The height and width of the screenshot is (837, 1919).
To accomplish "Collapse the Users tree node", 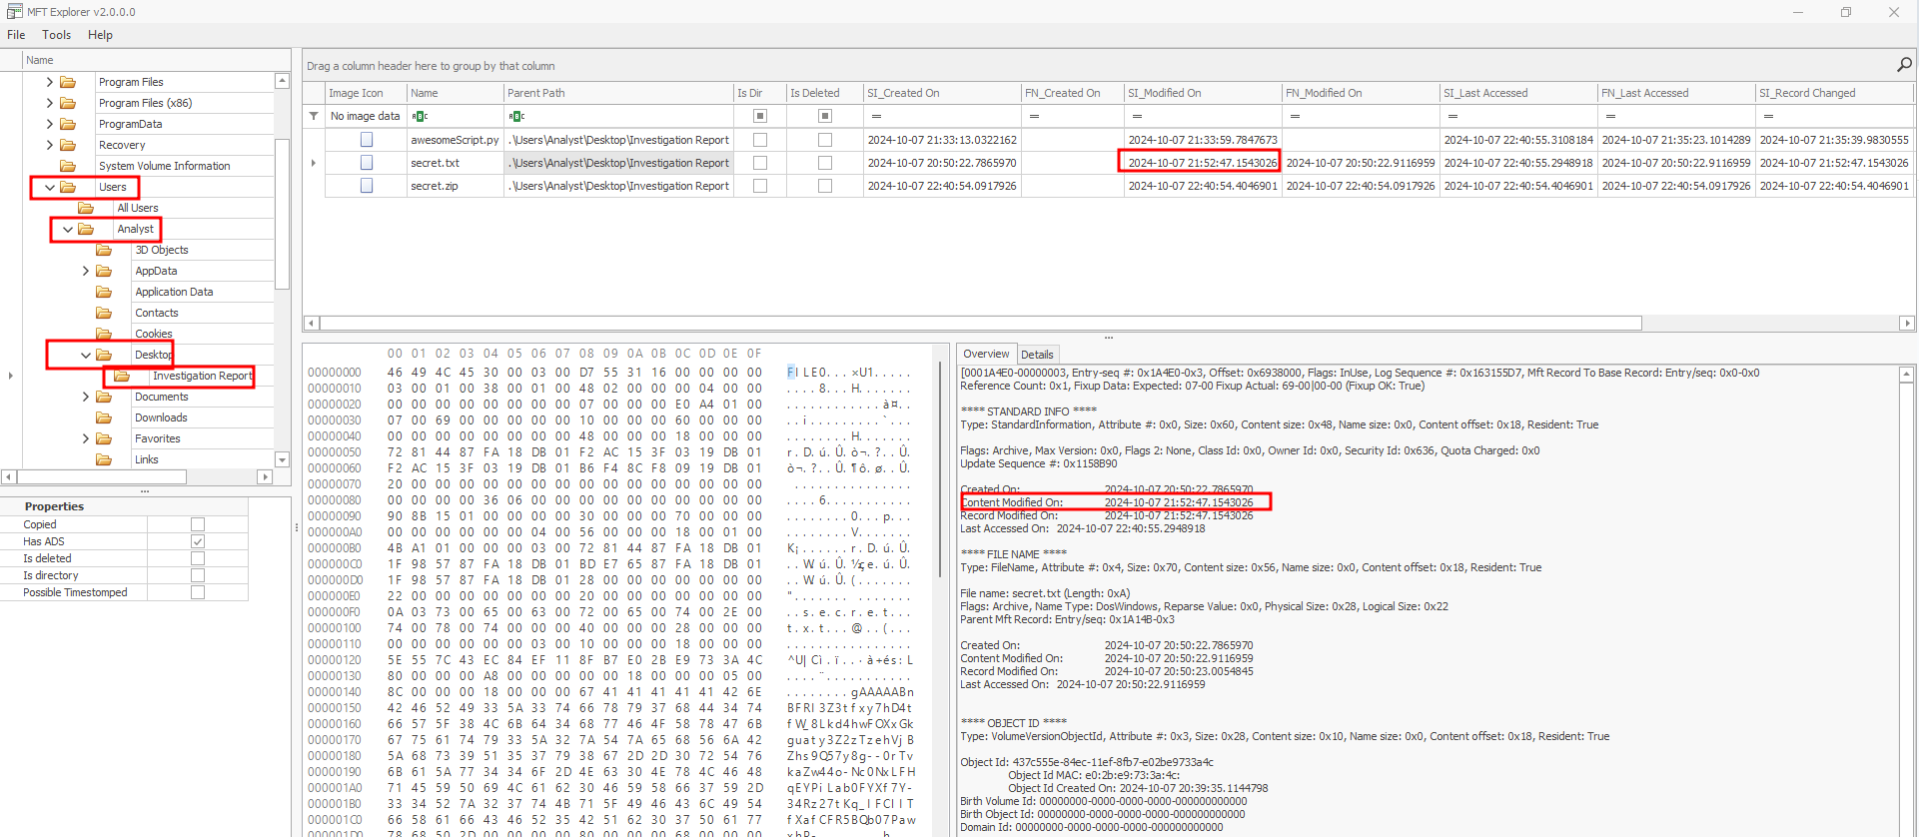I will pyautogui.click(x=49, y=187).
